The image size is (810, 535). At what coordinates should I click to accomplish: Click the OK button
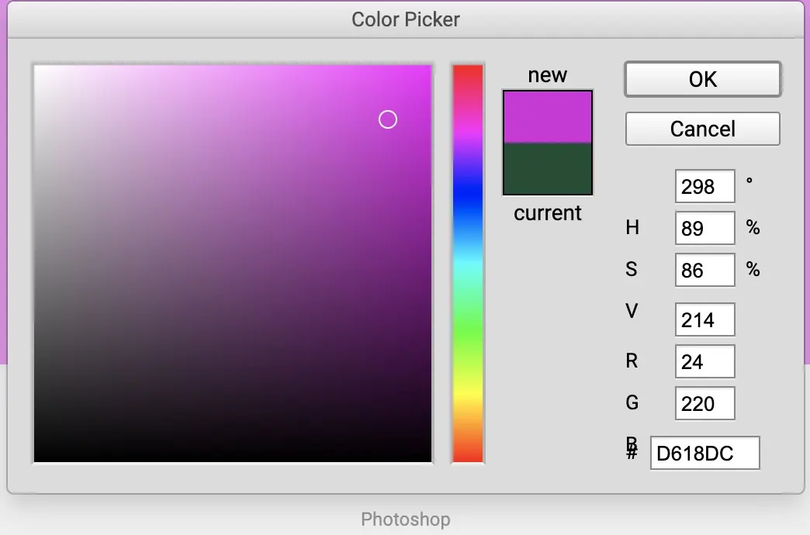702,79
